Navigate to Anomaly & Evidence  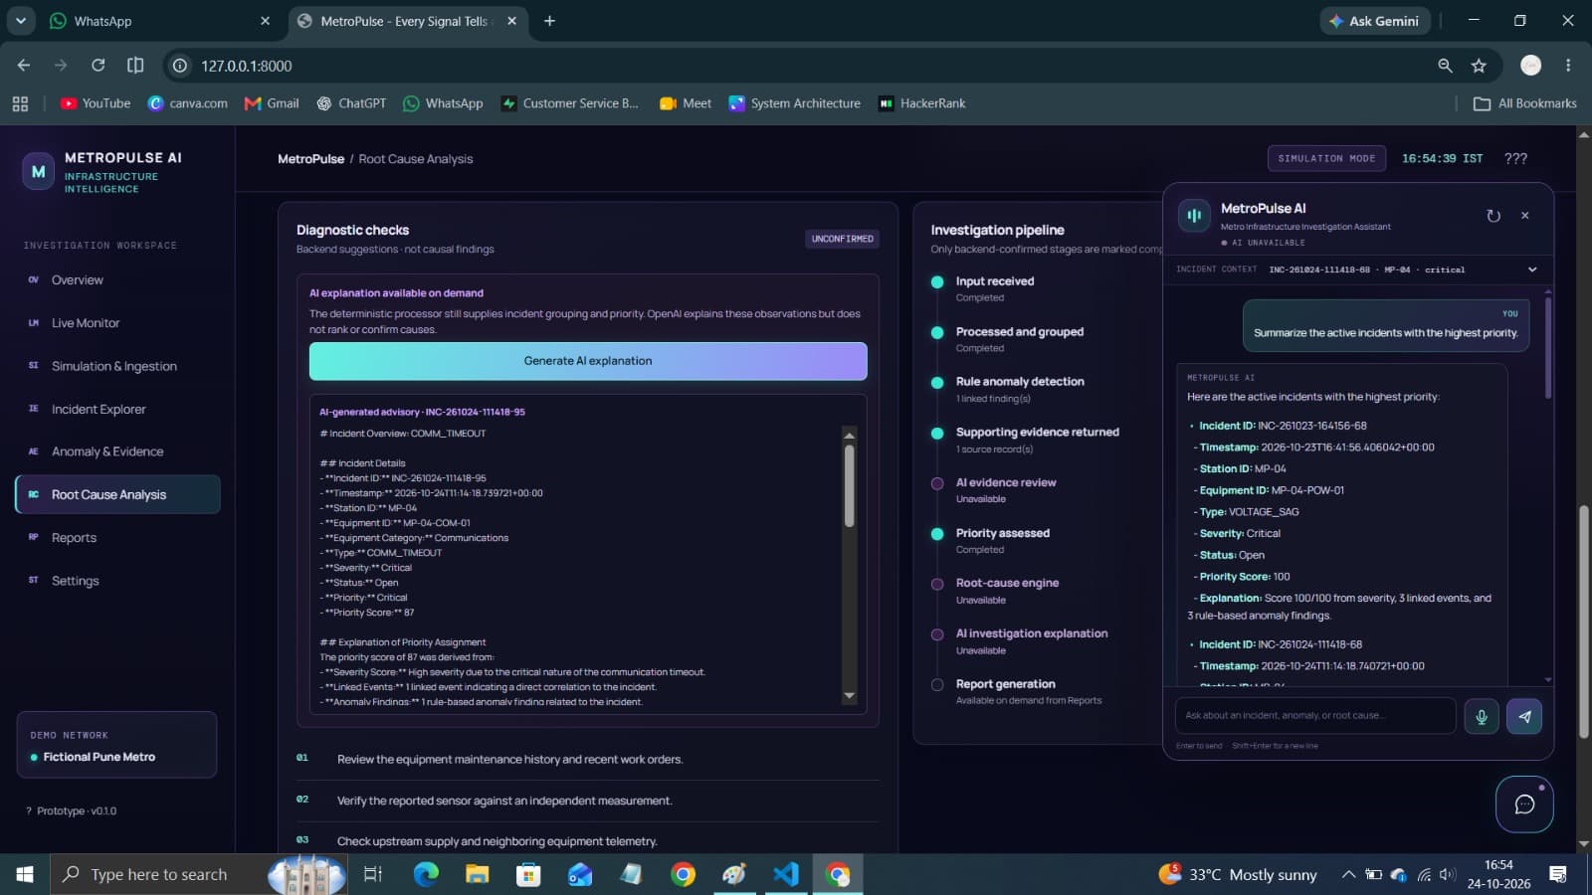pos(117,451)
